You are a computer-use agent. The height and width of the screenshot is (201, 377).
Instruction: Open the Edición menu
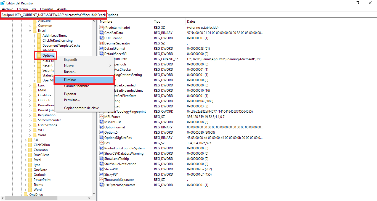point(22,9)
